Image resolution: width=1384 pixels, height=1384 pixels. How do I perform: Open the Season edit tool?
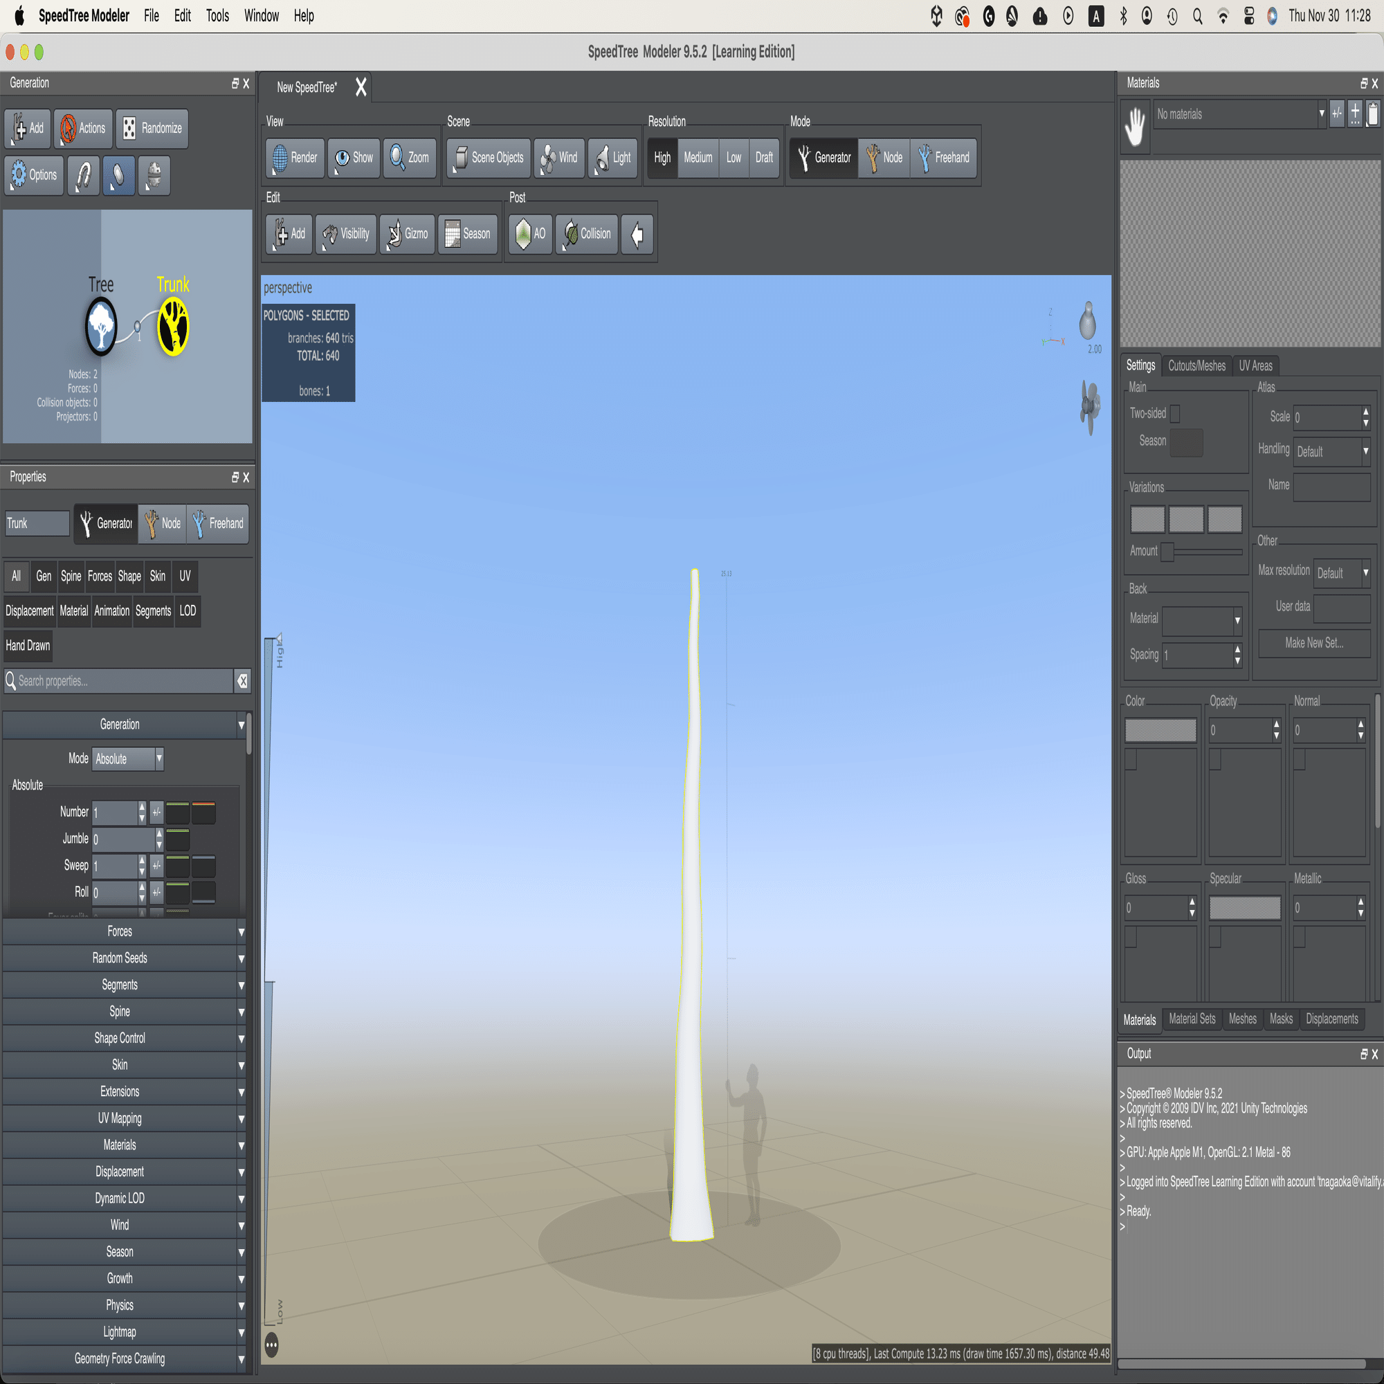[468, 235]
